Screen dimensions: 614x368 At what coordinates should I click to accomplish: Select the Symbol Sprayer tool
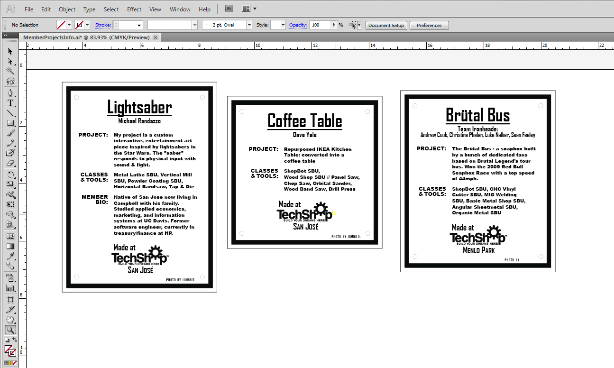(x=10, y=277)
